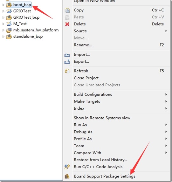Screen dimensions: 172x182
Task: Click the Copy documents icon
Action: 67,10
